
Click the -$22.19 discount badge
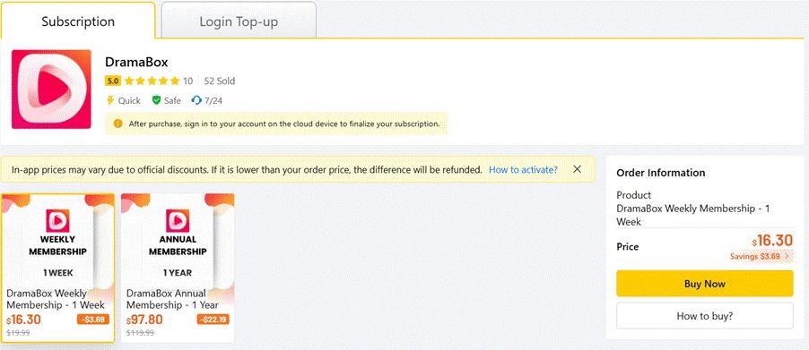coord(213,320)
